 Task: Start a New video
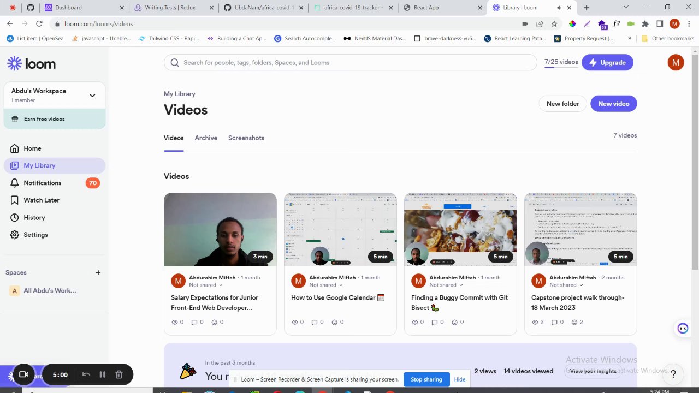coord(613,104)
